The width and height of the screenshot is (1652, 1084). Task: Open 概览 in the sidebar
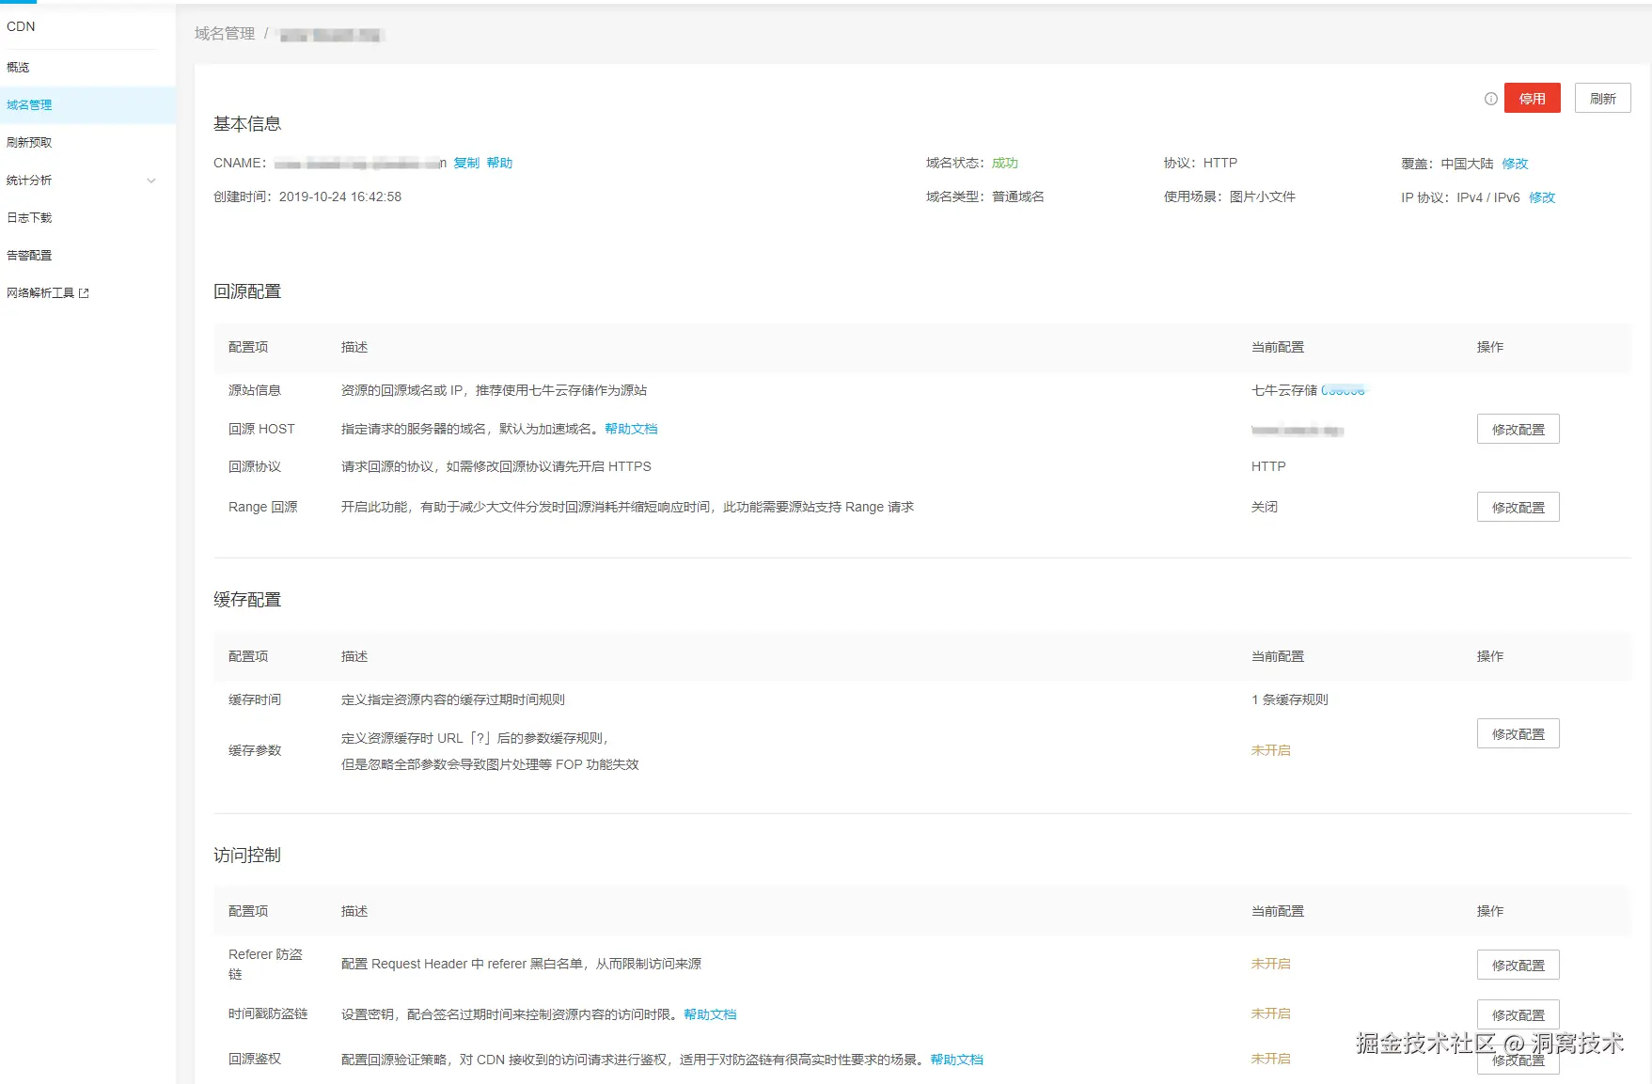[x=18, y=68]
